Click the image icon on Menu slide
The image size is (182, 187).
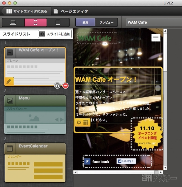10,101
